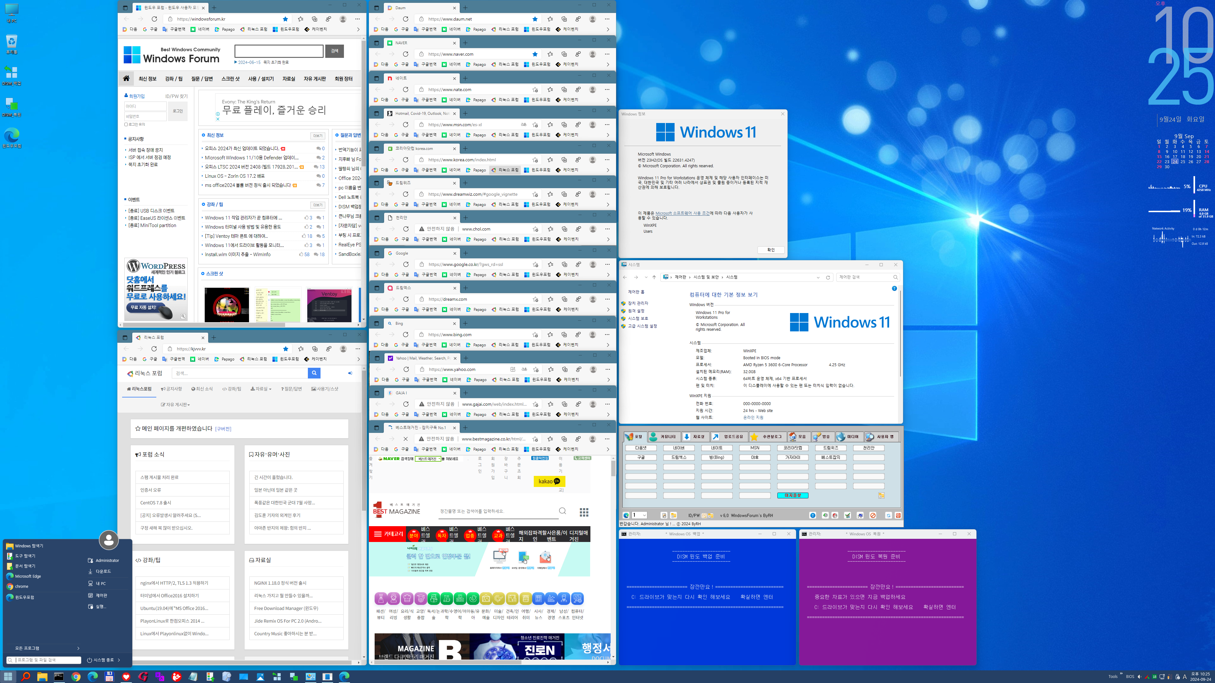The image size is (1215, 683).
Task: Open the 스크린 샷 menu on Windows Forum
Action: [231, 79]
